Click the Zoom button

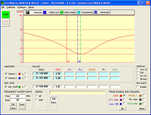click(13, 108)
